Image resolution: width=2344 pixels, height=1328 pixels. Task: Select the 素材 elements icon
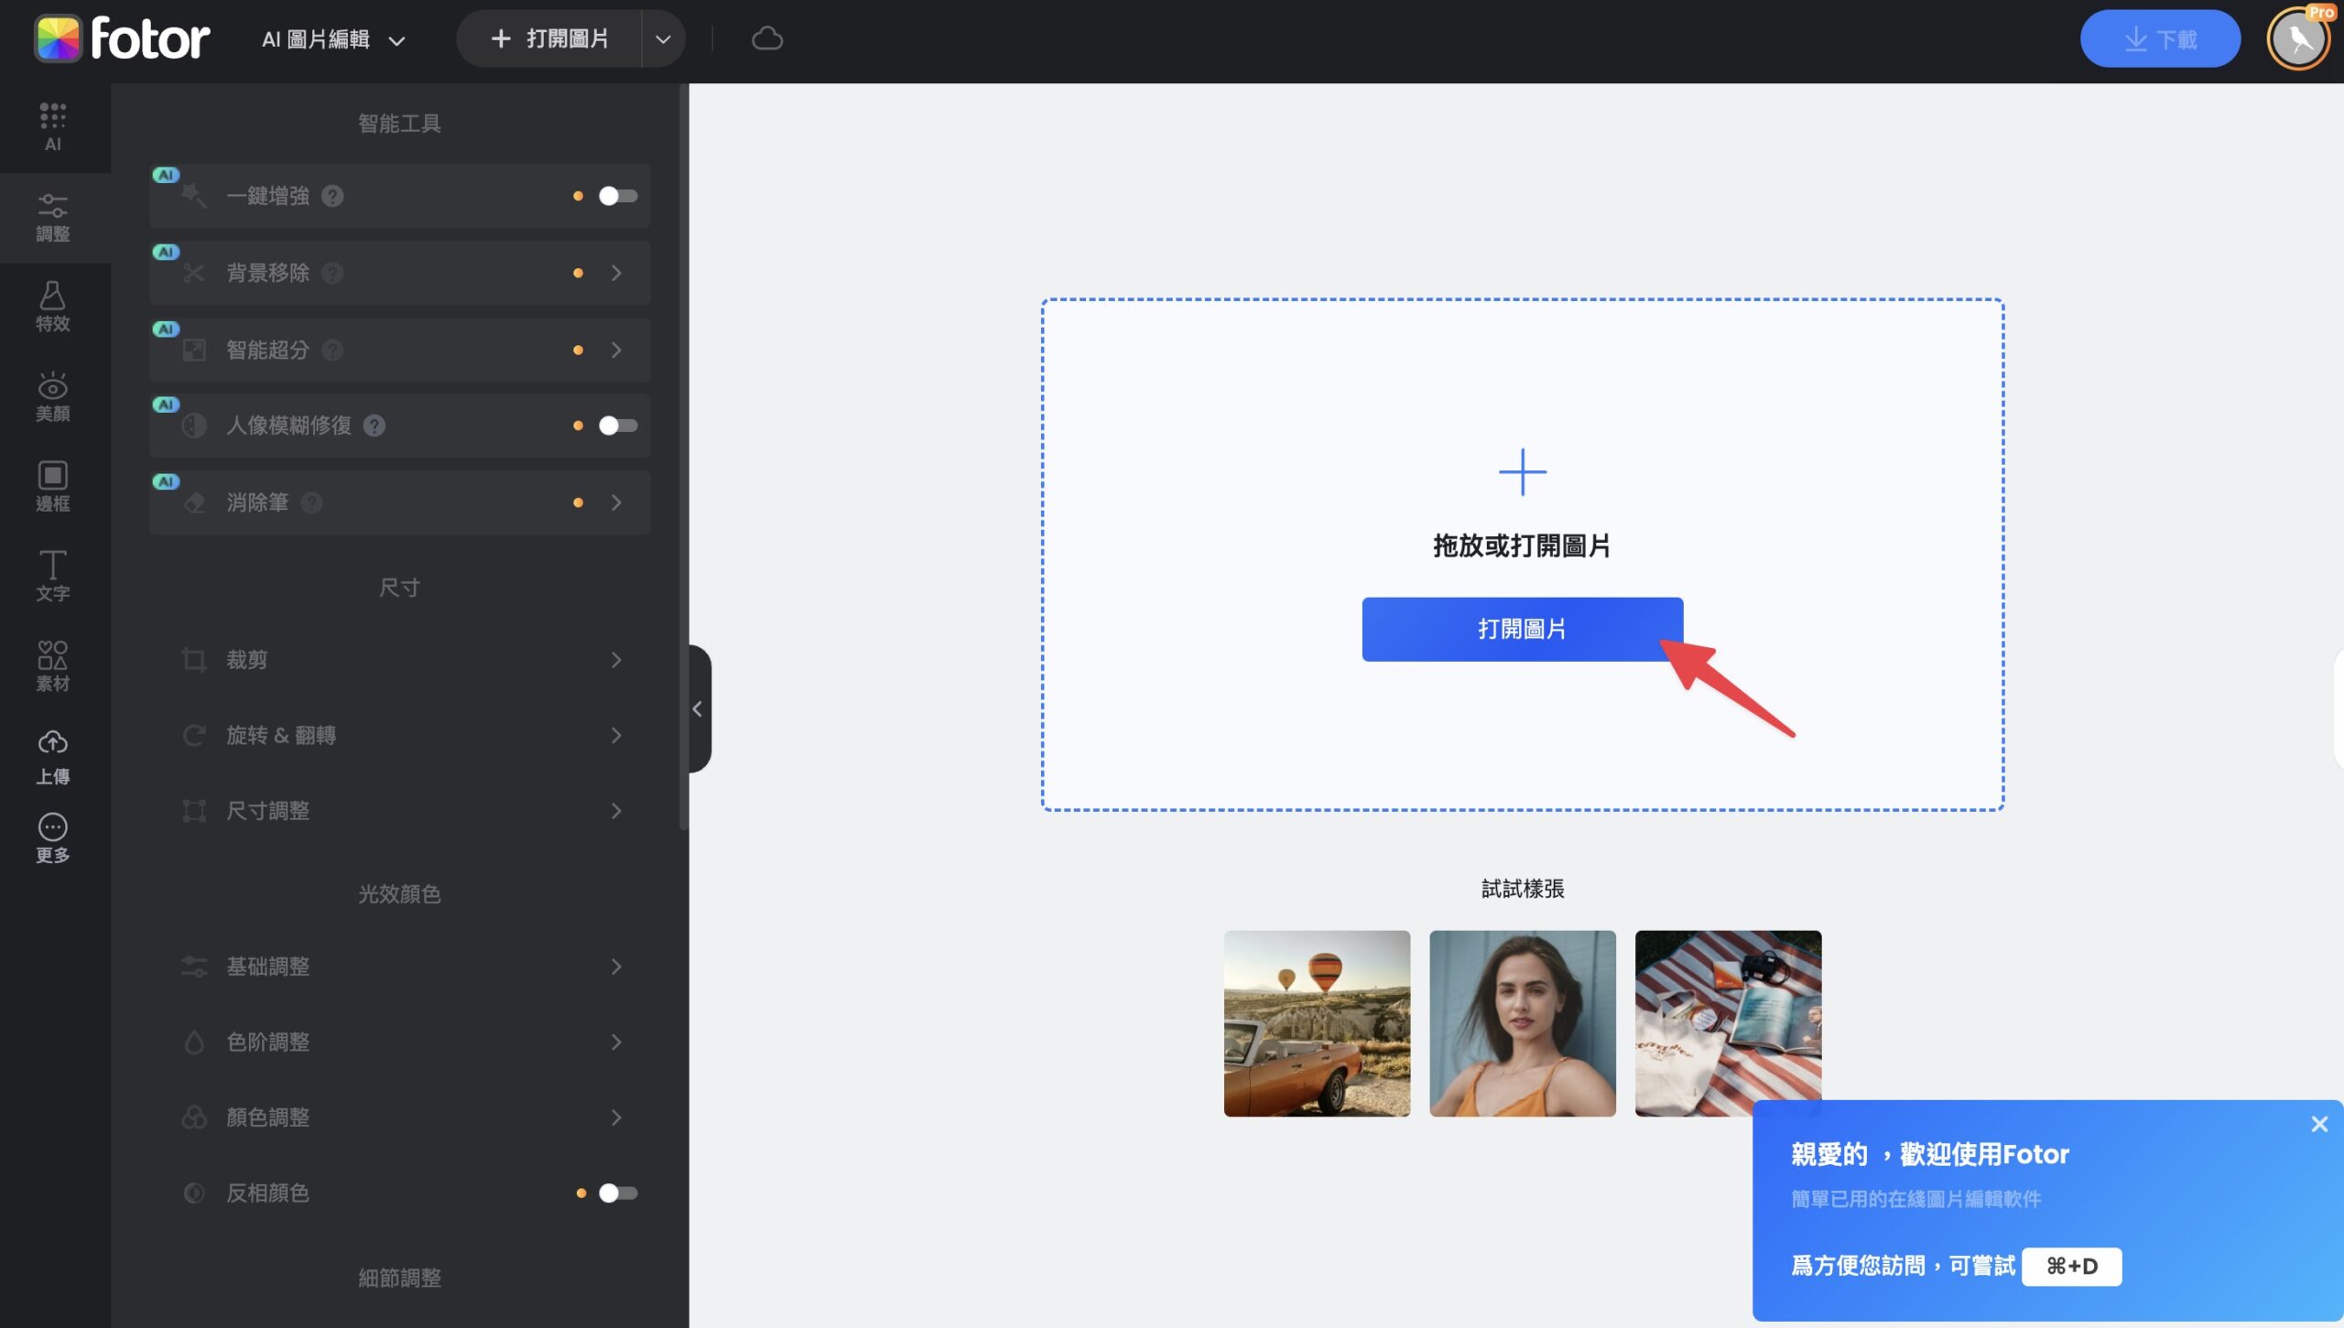tap(52, 665)
